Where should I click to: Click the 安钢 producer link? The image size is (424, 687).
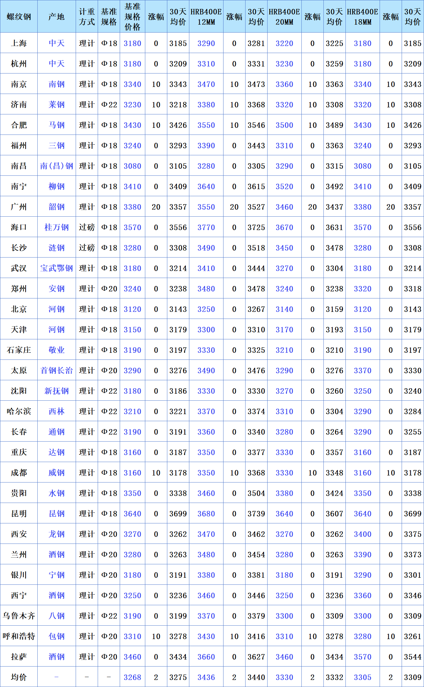click(57, 289)
